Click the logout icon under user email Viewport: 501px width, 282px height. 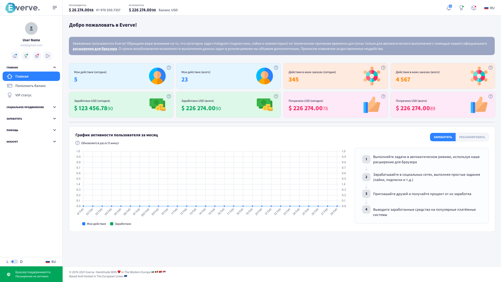point(48,56)
